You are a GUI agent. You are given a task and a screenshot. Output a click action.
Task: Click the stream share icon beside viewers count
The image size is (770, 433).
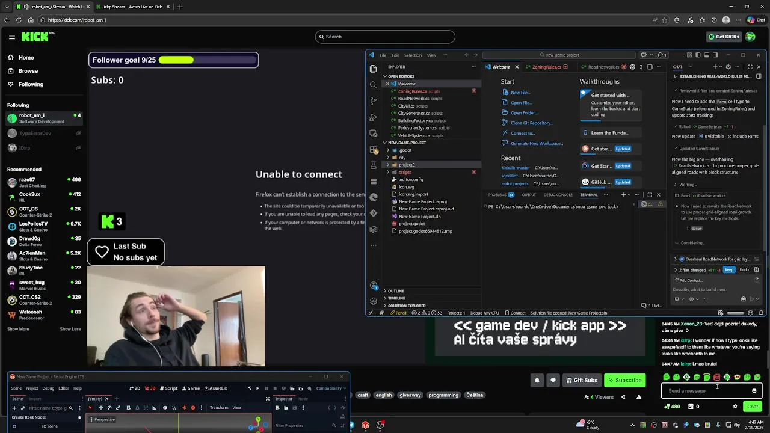click(x=623, y=397)
